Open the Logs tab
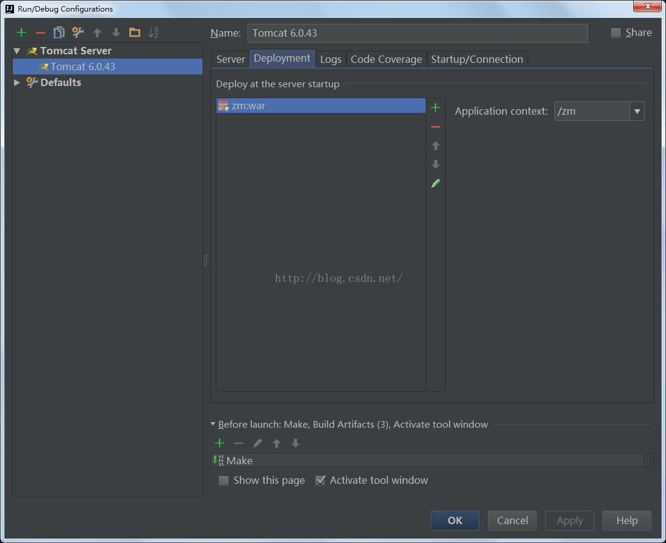Viewport: 666px width, 543px height. click(x=331, y=59)
